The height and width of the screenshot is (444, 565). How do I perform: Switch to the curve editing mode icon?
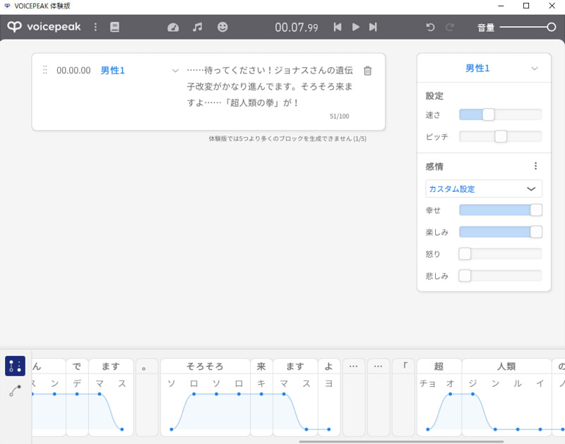[15, 390]
